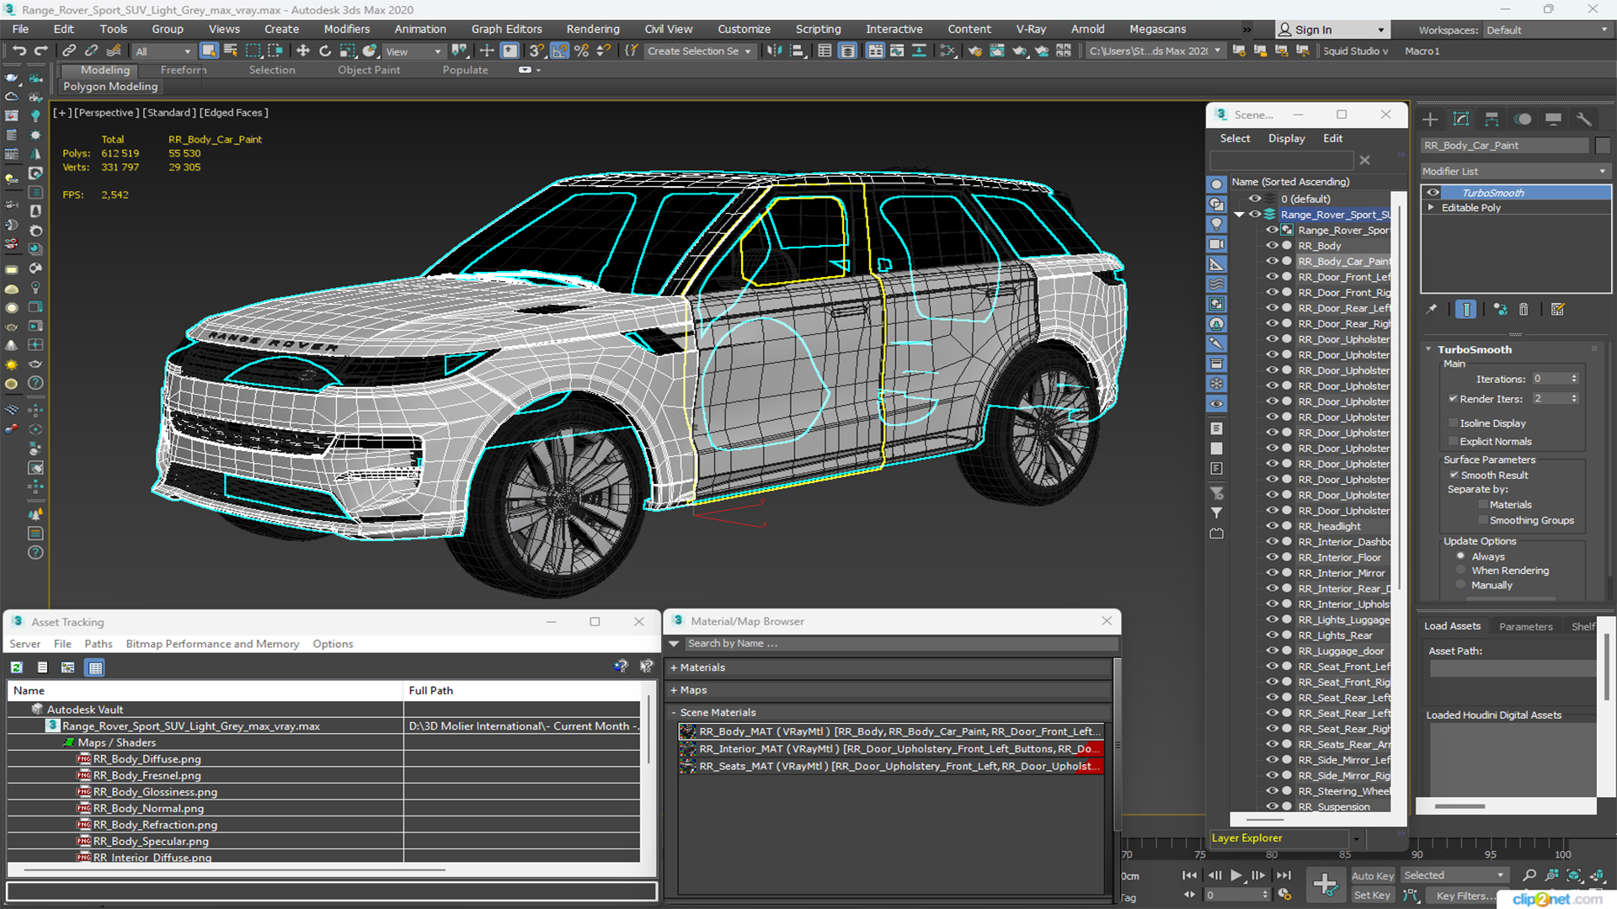The height and width of the screenshot is (909, 1617).
Task: Open the Hierarchy panel icon
Action: click(1492, 119)
